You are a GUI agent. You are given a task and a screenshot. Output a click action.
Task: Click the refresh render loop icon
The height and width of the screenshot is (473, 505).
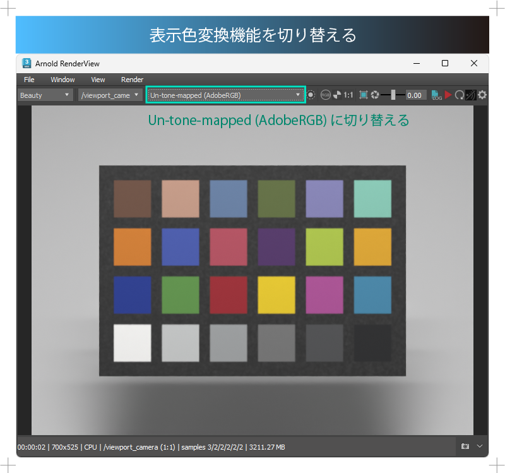[x=460, y=95]
